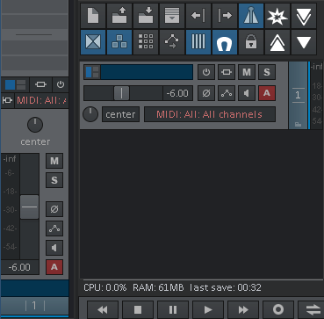324x319 pixels.
Task: Toggle the metronome toolbar button
Action: click(251, 16)
